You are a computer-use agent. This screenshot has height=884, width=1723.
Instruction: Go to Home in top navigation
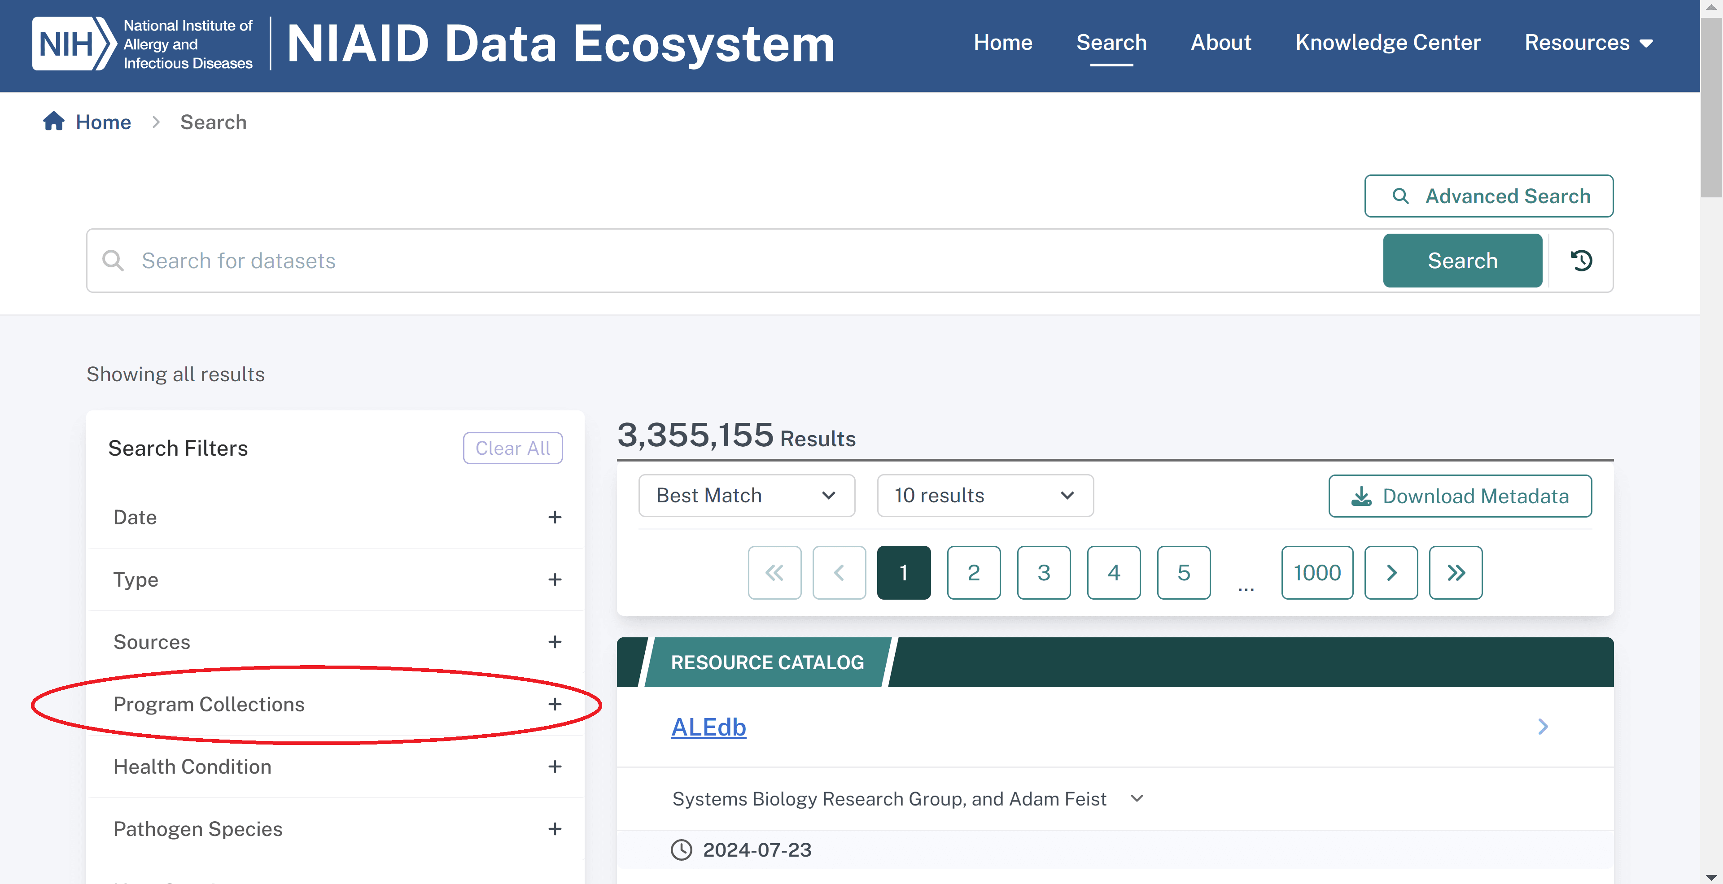1003,43
